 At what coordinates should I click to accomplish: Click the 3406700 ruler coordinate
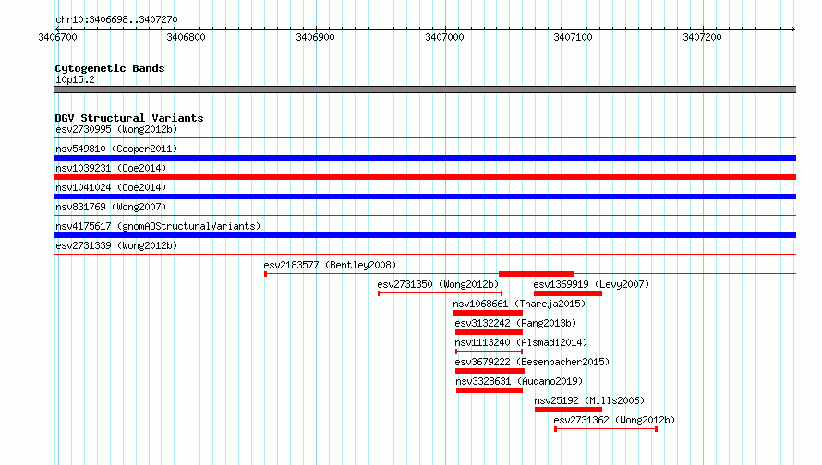pyautogui.click(x=57, y=37)
